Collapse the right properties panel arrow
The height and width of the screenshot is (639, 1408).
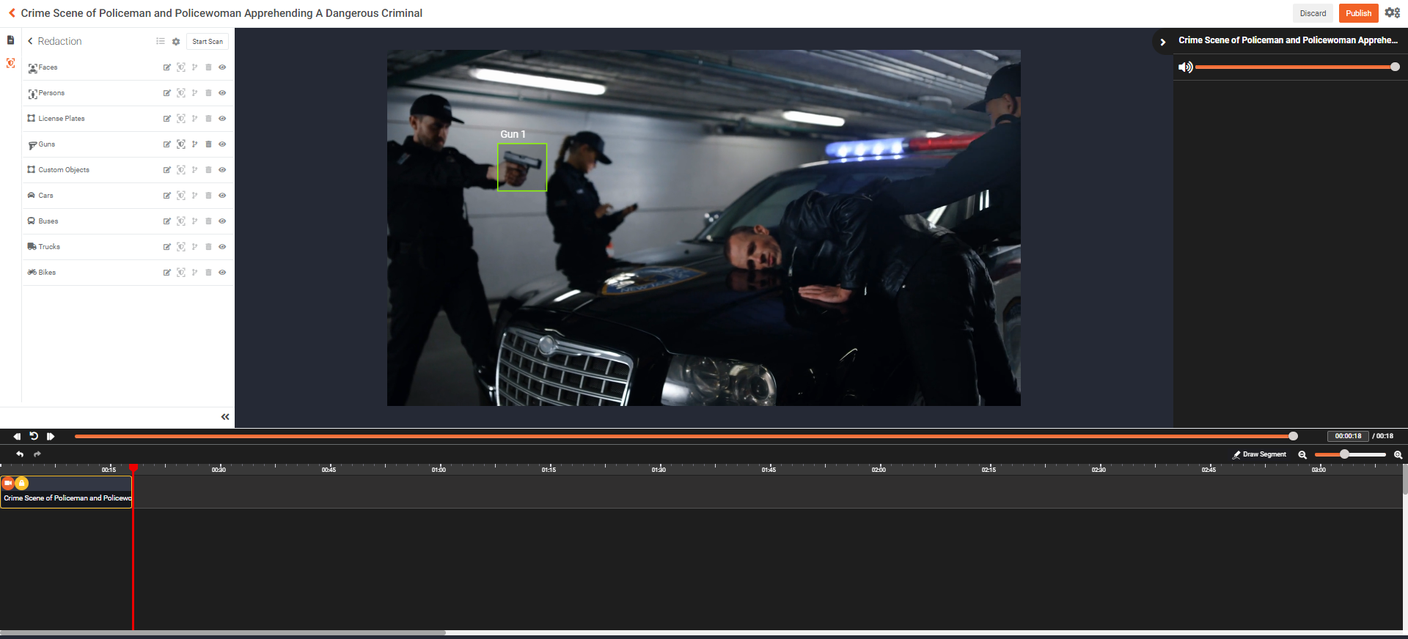tap(1162, 43)
